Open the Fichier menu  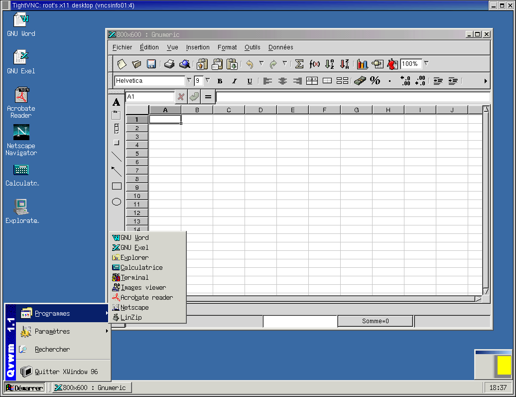[x=122, y=47]
